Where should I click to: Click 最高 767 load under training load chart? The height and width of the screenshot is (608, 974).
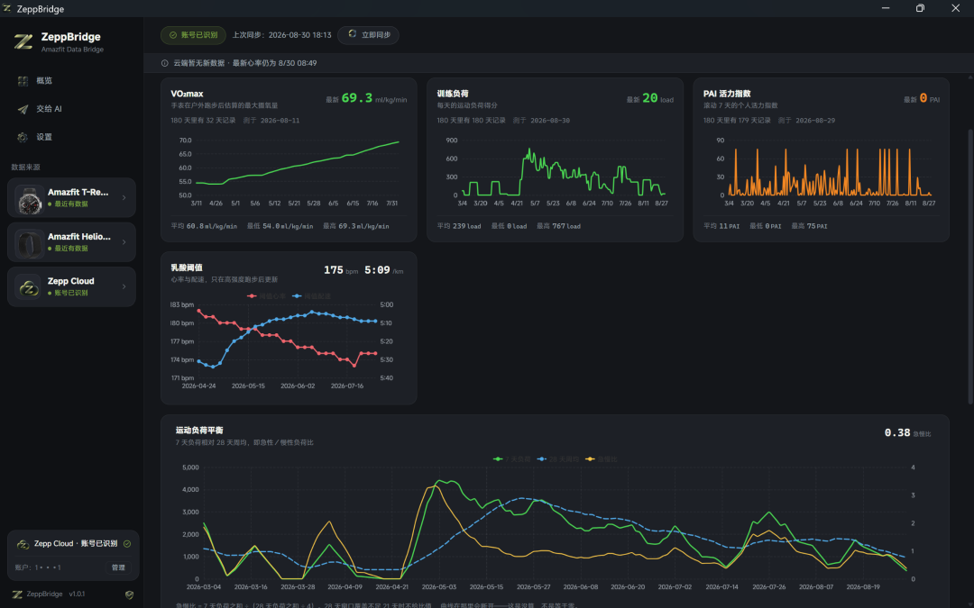click(x=558, y=226)
